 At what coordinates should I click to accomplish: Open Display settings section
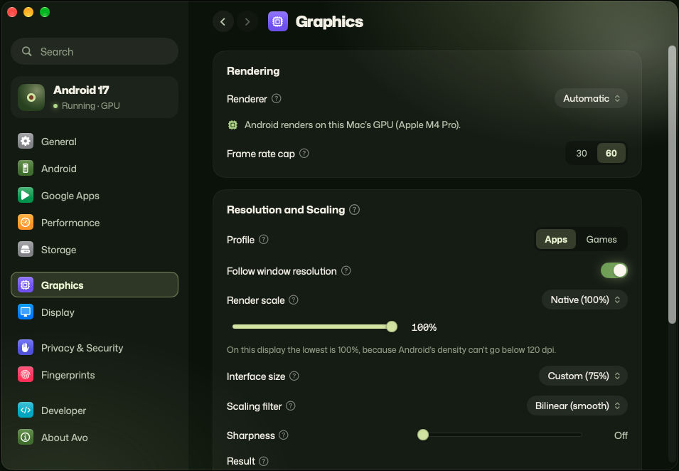point(95,312)
